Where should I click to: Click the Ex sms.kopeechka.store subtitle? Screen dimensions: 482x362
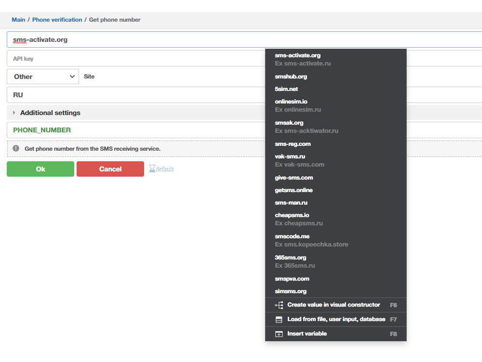coord(311,245)
